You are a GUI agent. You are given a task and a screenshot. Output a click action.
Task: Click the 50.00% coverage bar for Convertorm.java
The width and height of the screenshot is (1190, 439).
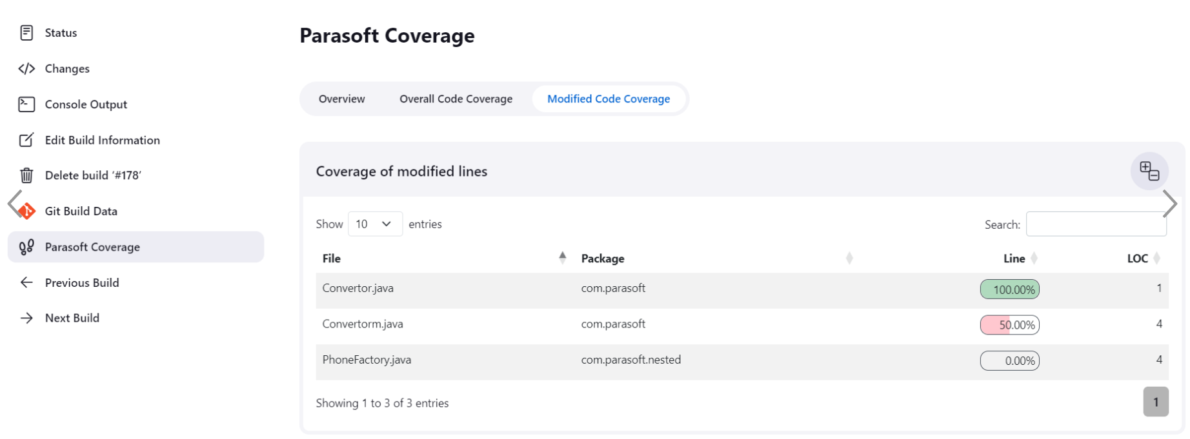click(1009, 325)
